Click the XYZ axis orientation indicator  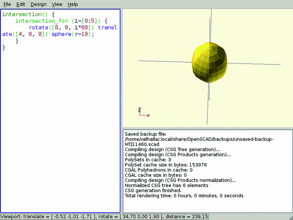click(x=143, y=113)
